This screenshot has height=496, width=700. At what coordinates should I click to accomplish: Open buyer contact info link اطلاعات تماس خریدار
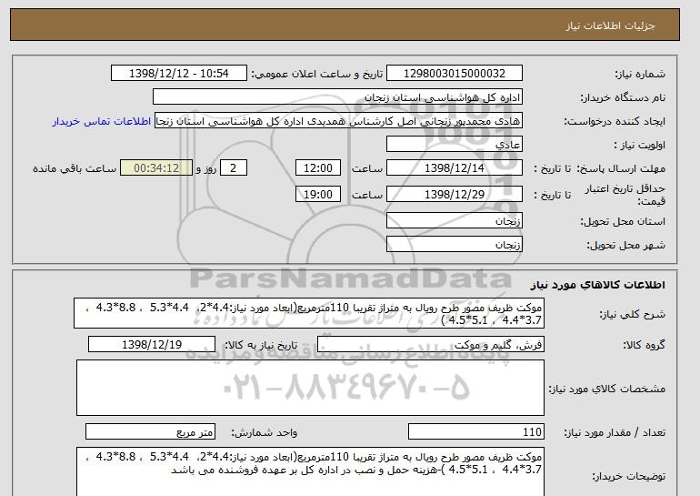coord(101,121)
